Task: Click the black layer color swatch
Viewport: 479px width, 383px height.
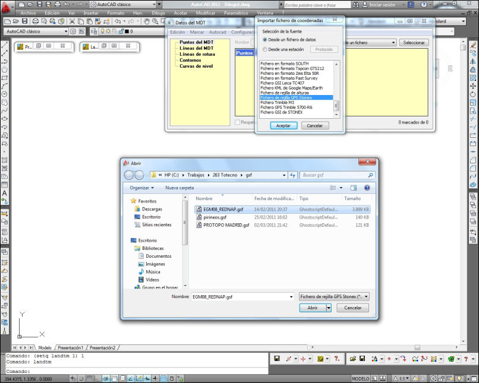Action: point(127,31)
